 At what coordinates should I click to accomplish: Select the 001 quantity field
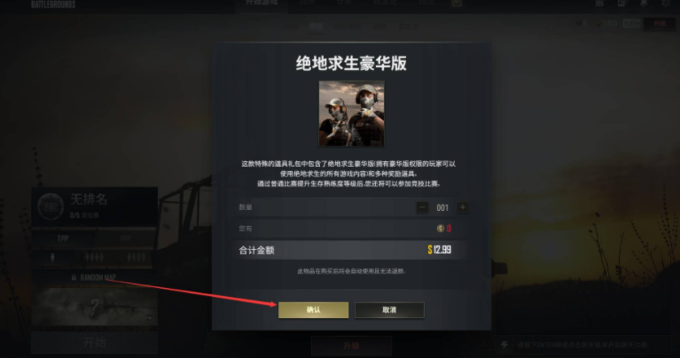pyautogui.click(x=442, y=207)
